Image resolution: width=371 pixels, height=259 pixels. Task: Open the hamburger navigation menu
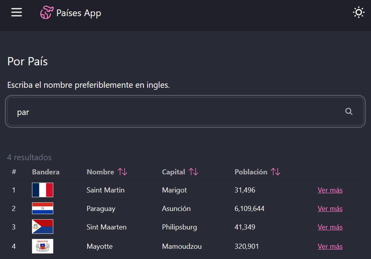[x=17, y=12]
